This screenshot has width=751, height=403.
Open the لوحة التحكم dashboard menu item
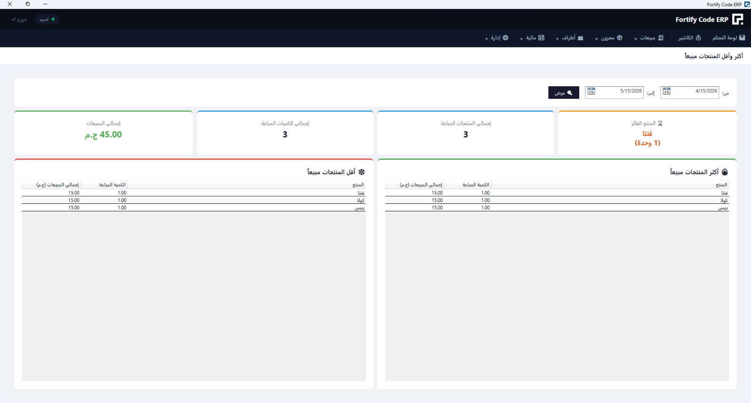click(728, 38)
